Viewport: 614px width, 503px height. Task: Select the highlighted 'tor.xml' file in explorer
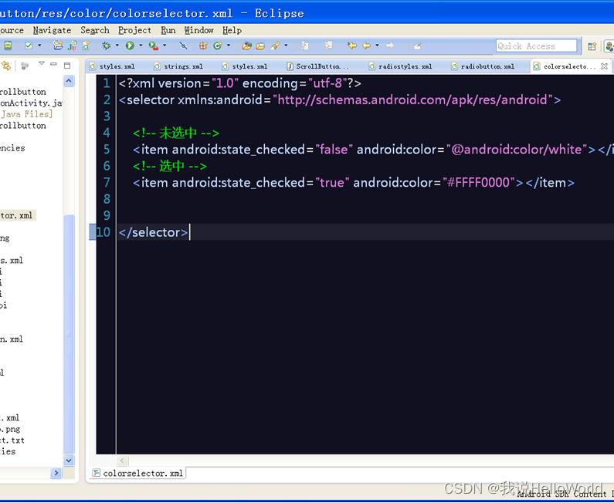click(16, 215)
